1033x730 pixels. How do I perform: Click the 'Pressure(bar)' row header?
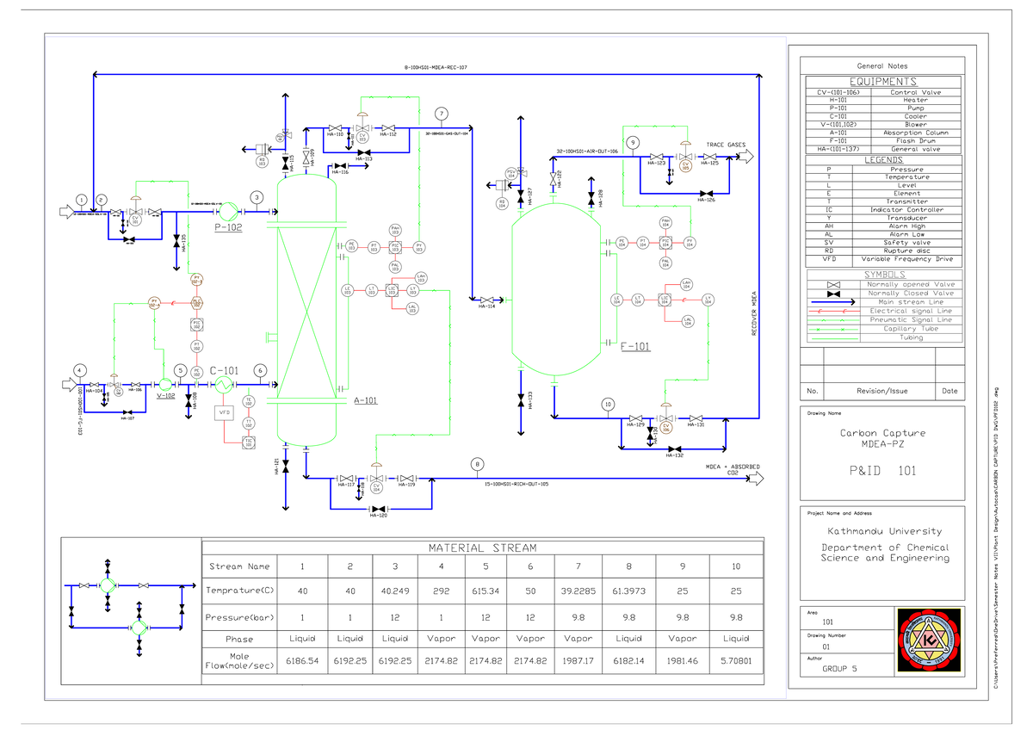[x=239, y=618]
